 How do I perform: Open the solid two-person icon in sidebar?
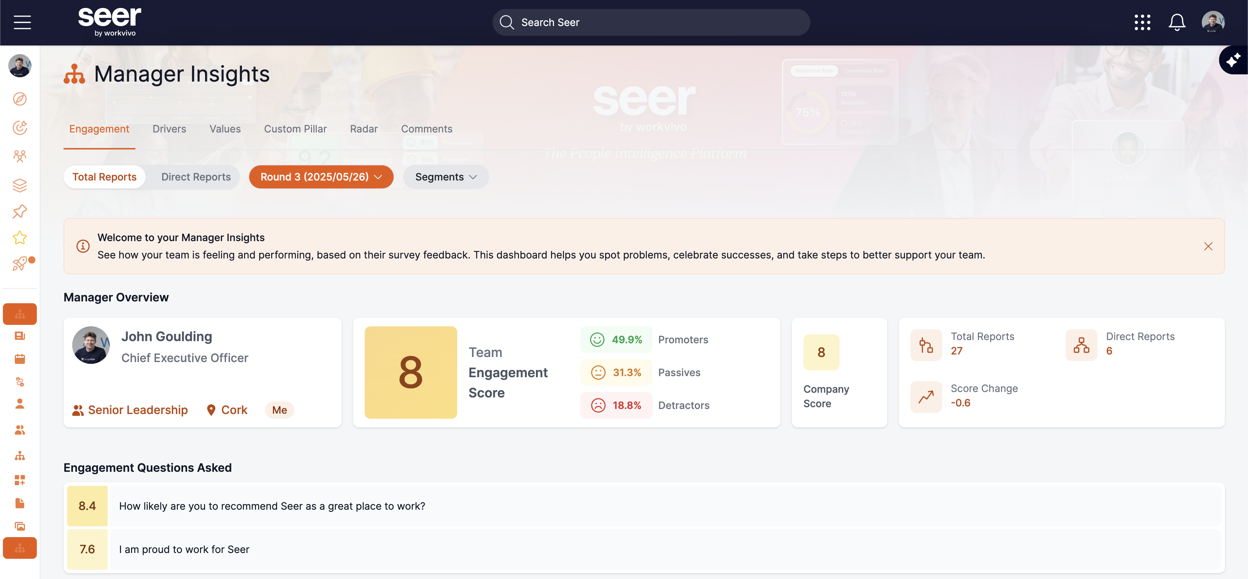click(20, 430)
